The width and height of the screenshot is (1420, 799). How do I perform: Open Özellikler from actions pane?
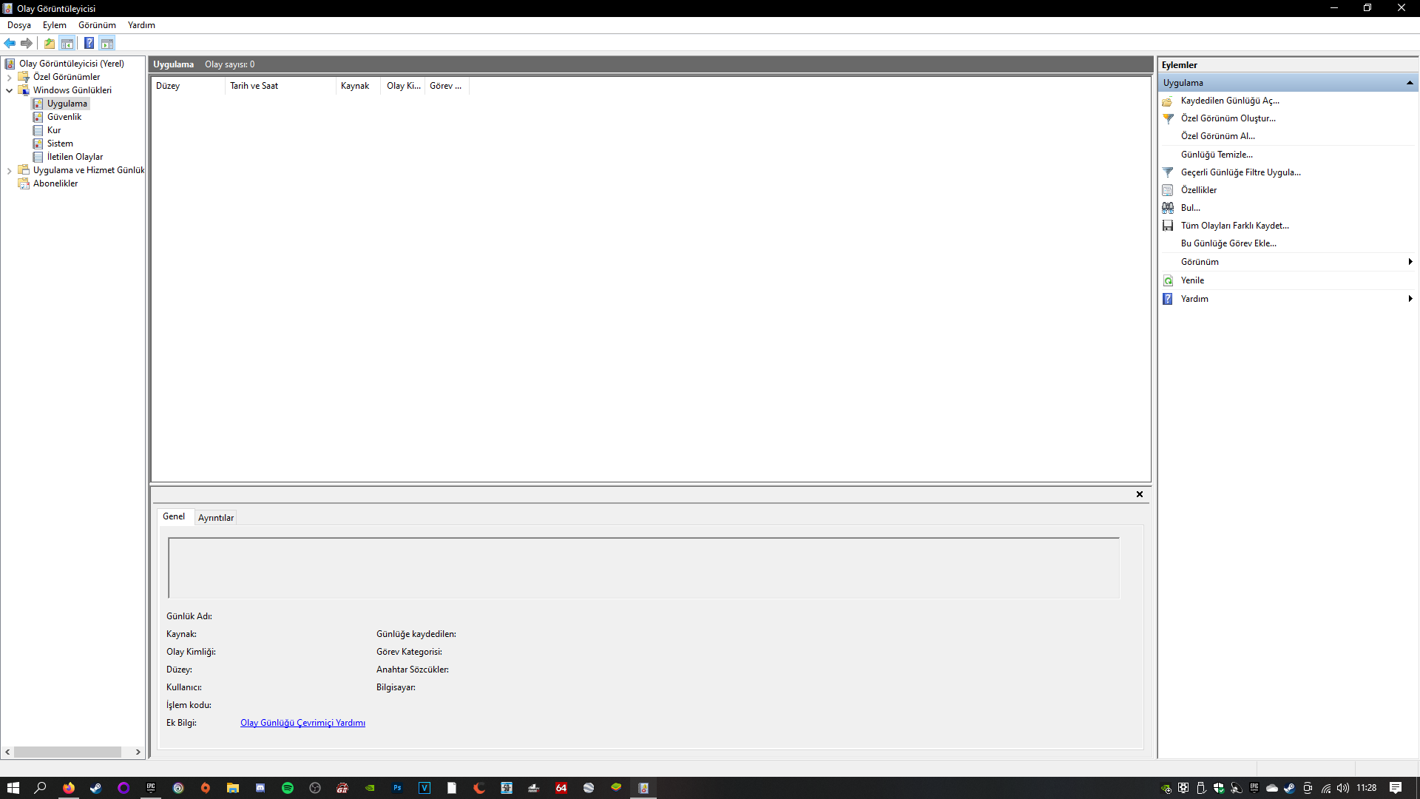pos(1198,190)
